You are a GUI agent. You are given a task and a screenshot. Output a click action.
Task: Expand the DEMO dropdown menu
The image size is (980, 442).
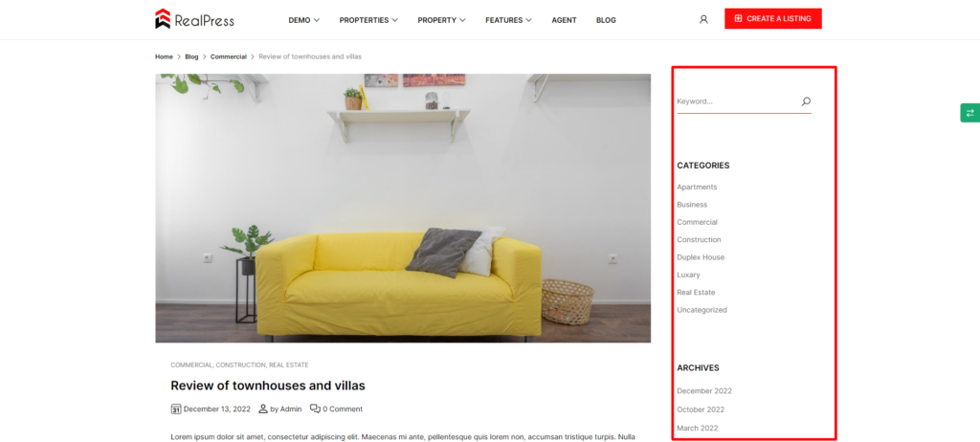(x=303, y=20)
